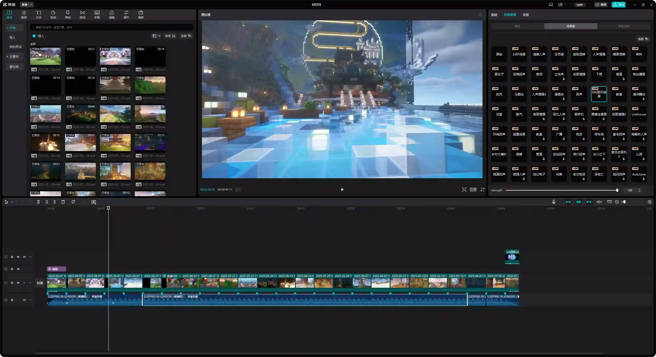The width and height of the screenshot is (656, 357).
Task: Lock the effects track
Action: 12,269
